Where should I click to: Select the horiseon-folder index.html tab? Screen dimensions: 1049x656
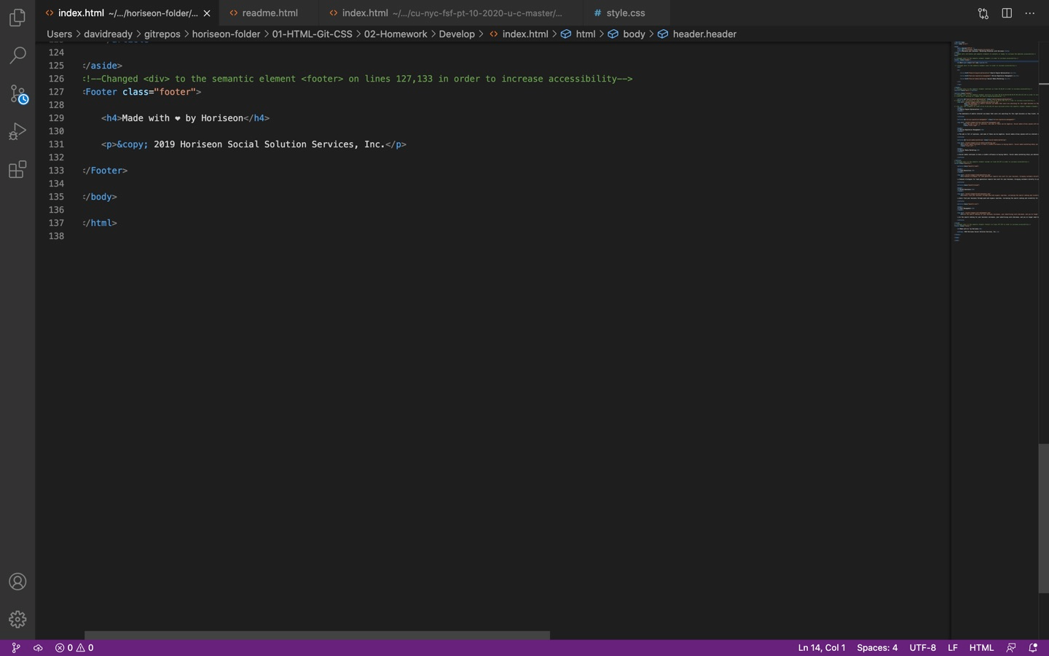pyautogui.click(x=127, y=13)
